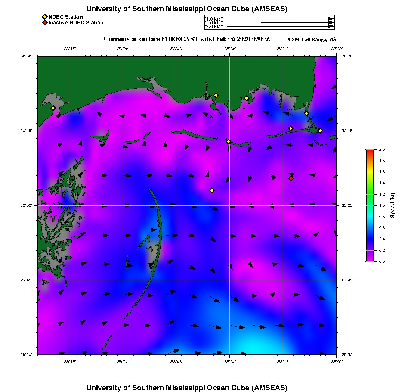
Task: Click the 'Speed (kt)' color bar label
Action: click(392, 205)
